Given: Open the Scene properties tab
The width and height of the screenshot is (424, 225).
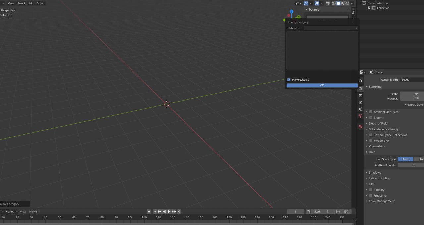Looking at the screenshot, I should (x=360, y=109).
